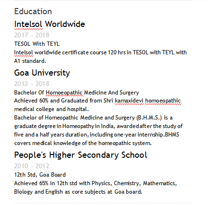Click the Goa University heading
Image resolution: width=208 pixels, height=205 pixels.
[x=42, y=73]
